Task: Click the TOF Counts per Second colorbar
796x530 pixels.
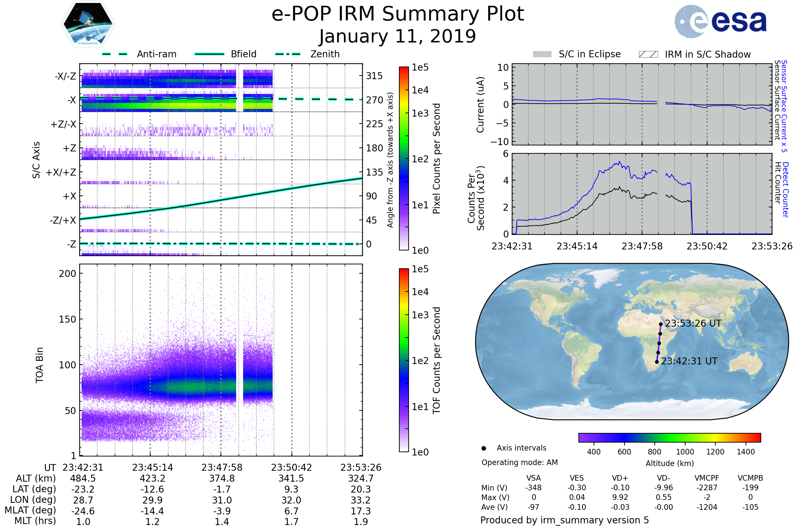Action: pos(404,360)
